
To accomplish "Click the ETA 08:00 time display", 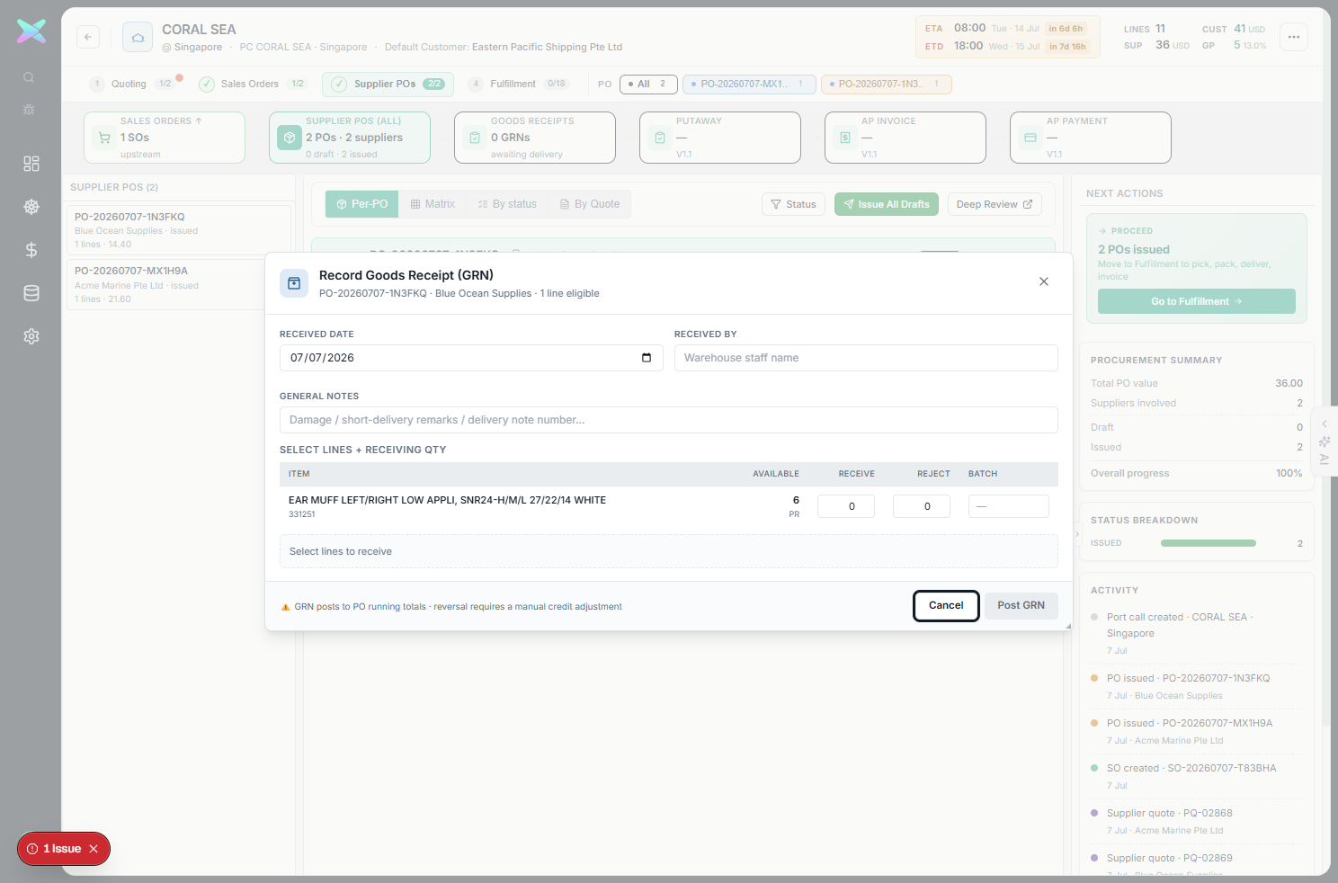I will pyautogui.click(x=969, y=28).
